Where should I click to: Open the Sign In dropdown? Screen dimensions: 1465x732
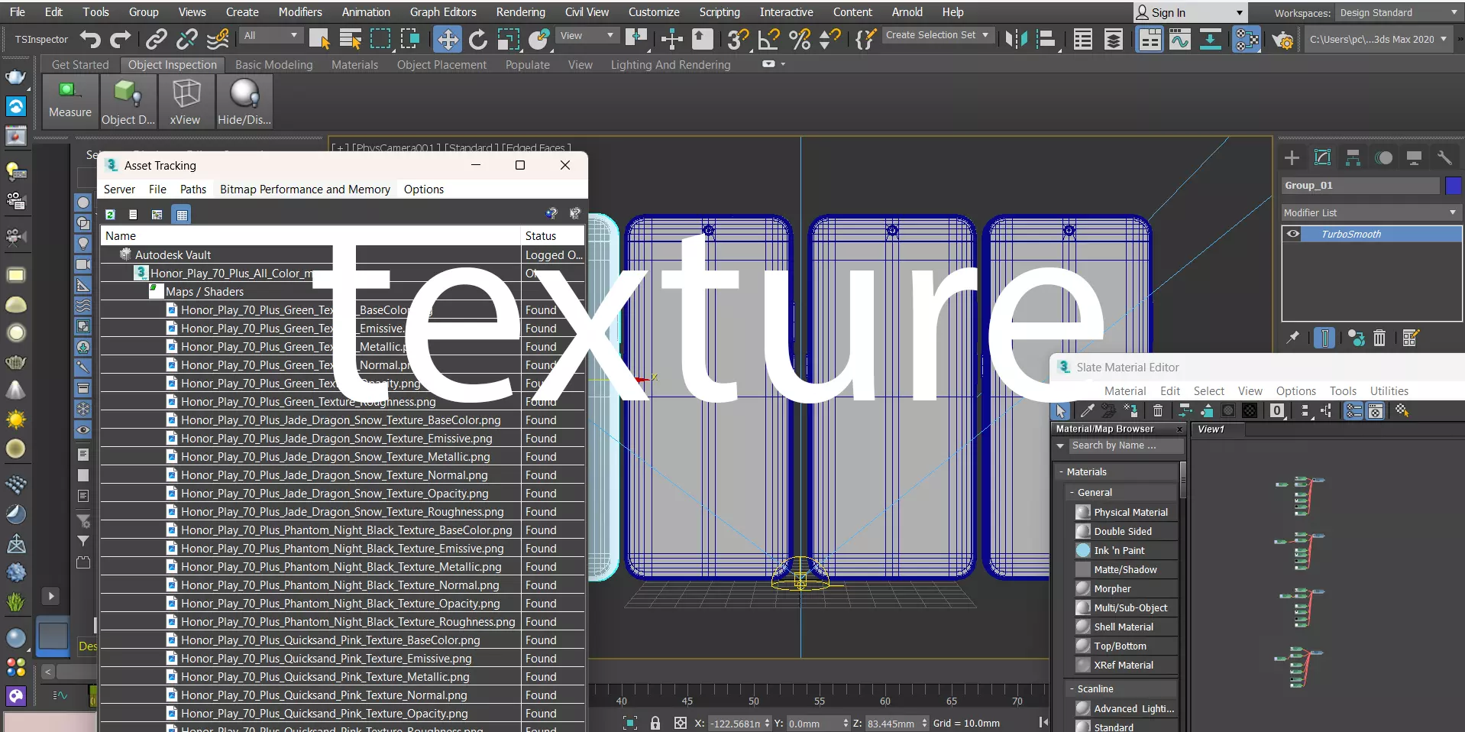(x=1190, y=12)
